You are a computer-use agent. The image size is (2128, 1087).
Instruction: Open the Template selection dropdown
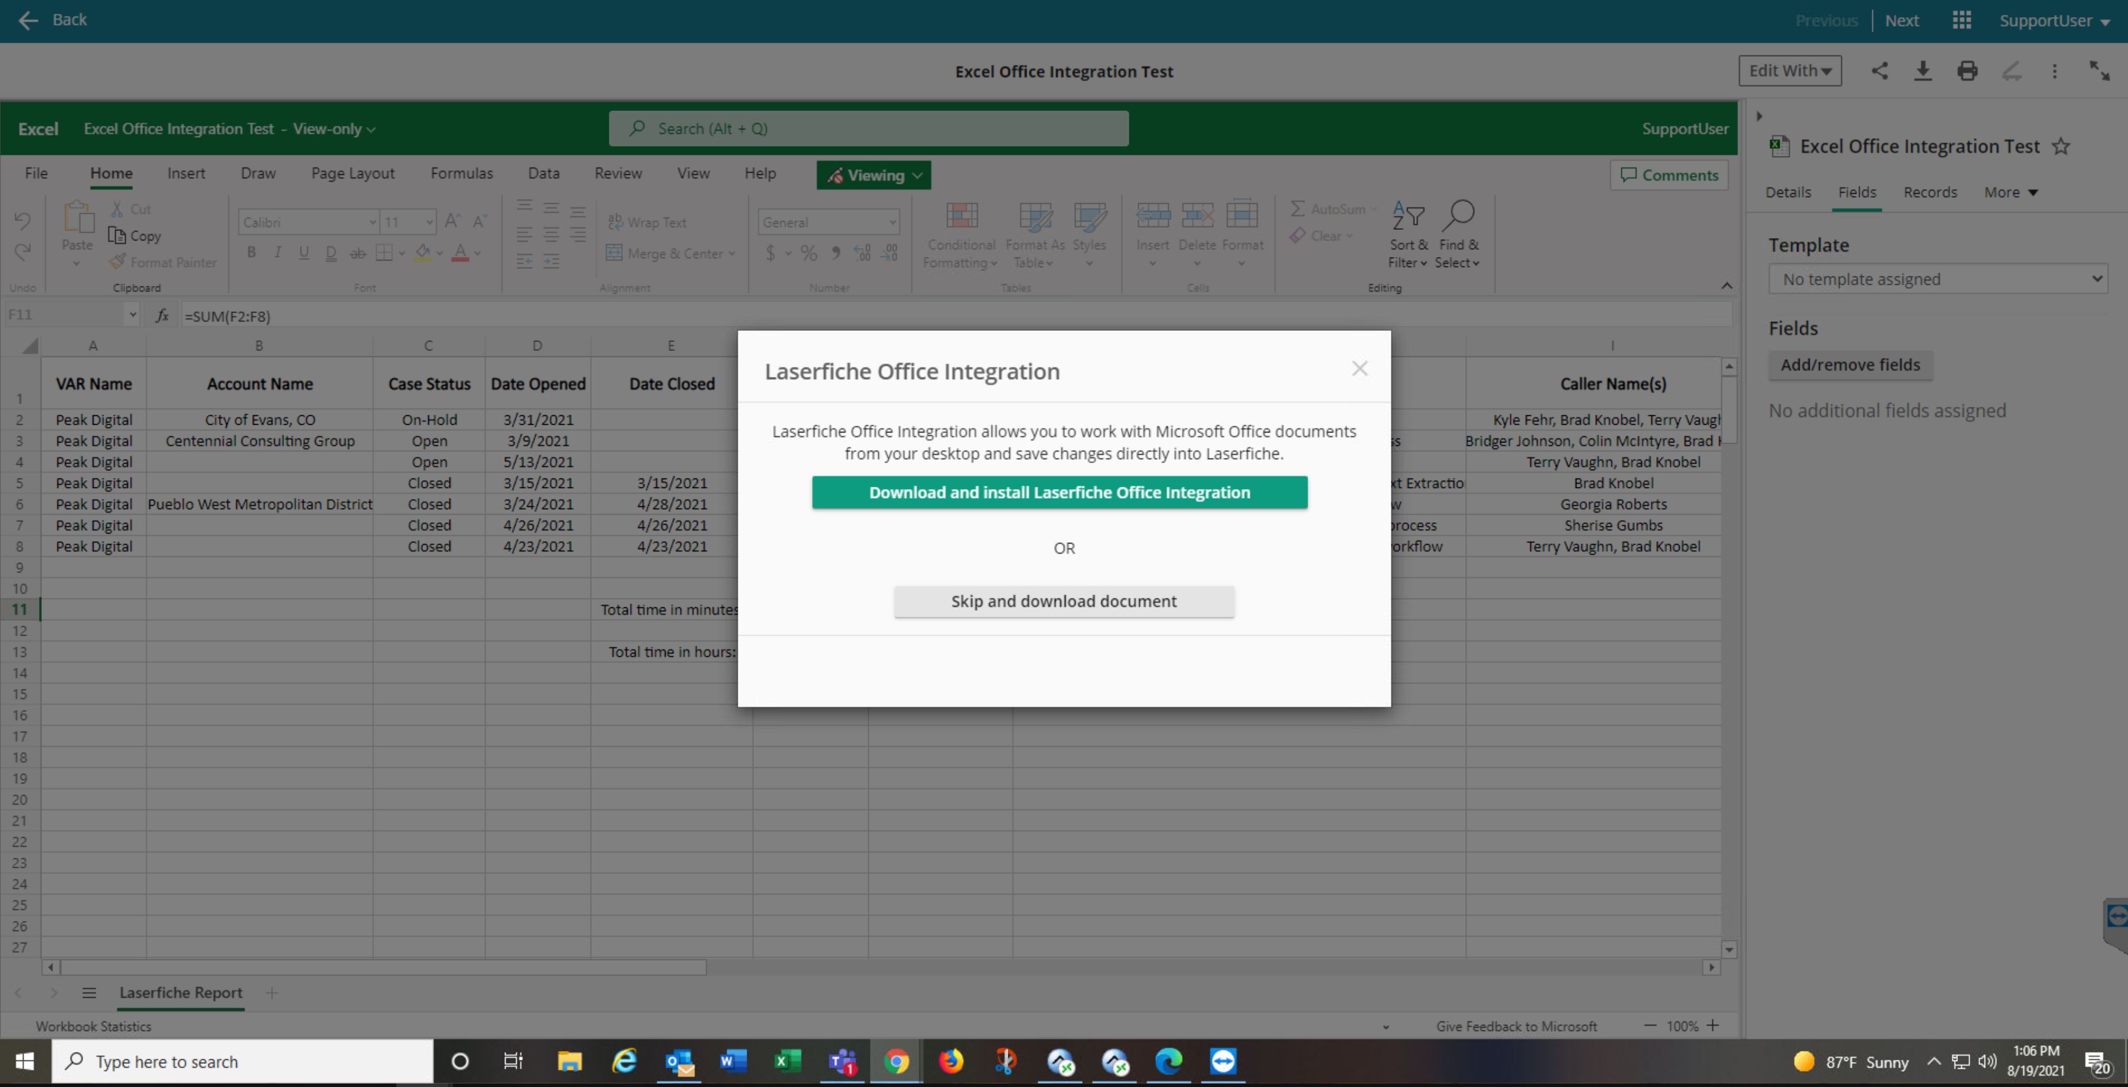pos(1938,279)
